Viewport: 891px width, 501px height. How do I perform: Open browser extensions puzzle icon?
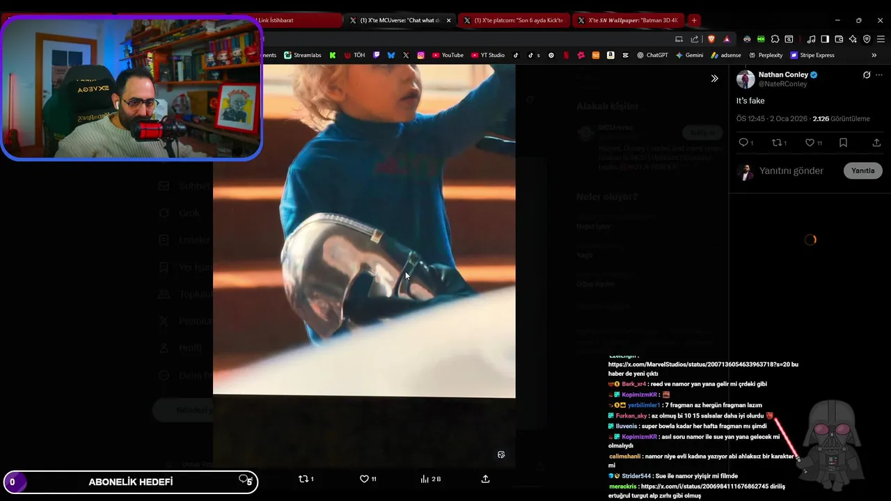(775, 39)
